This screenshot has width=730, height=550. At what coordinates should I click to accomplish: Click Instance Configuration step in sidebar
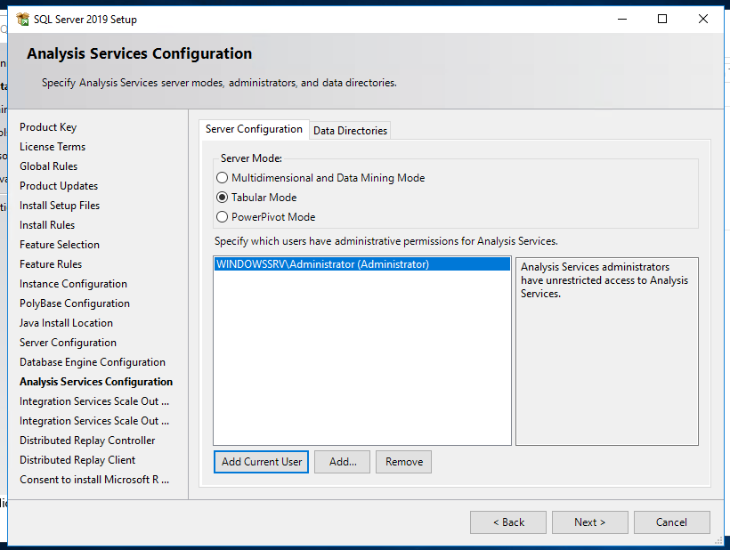coord(73,284)
